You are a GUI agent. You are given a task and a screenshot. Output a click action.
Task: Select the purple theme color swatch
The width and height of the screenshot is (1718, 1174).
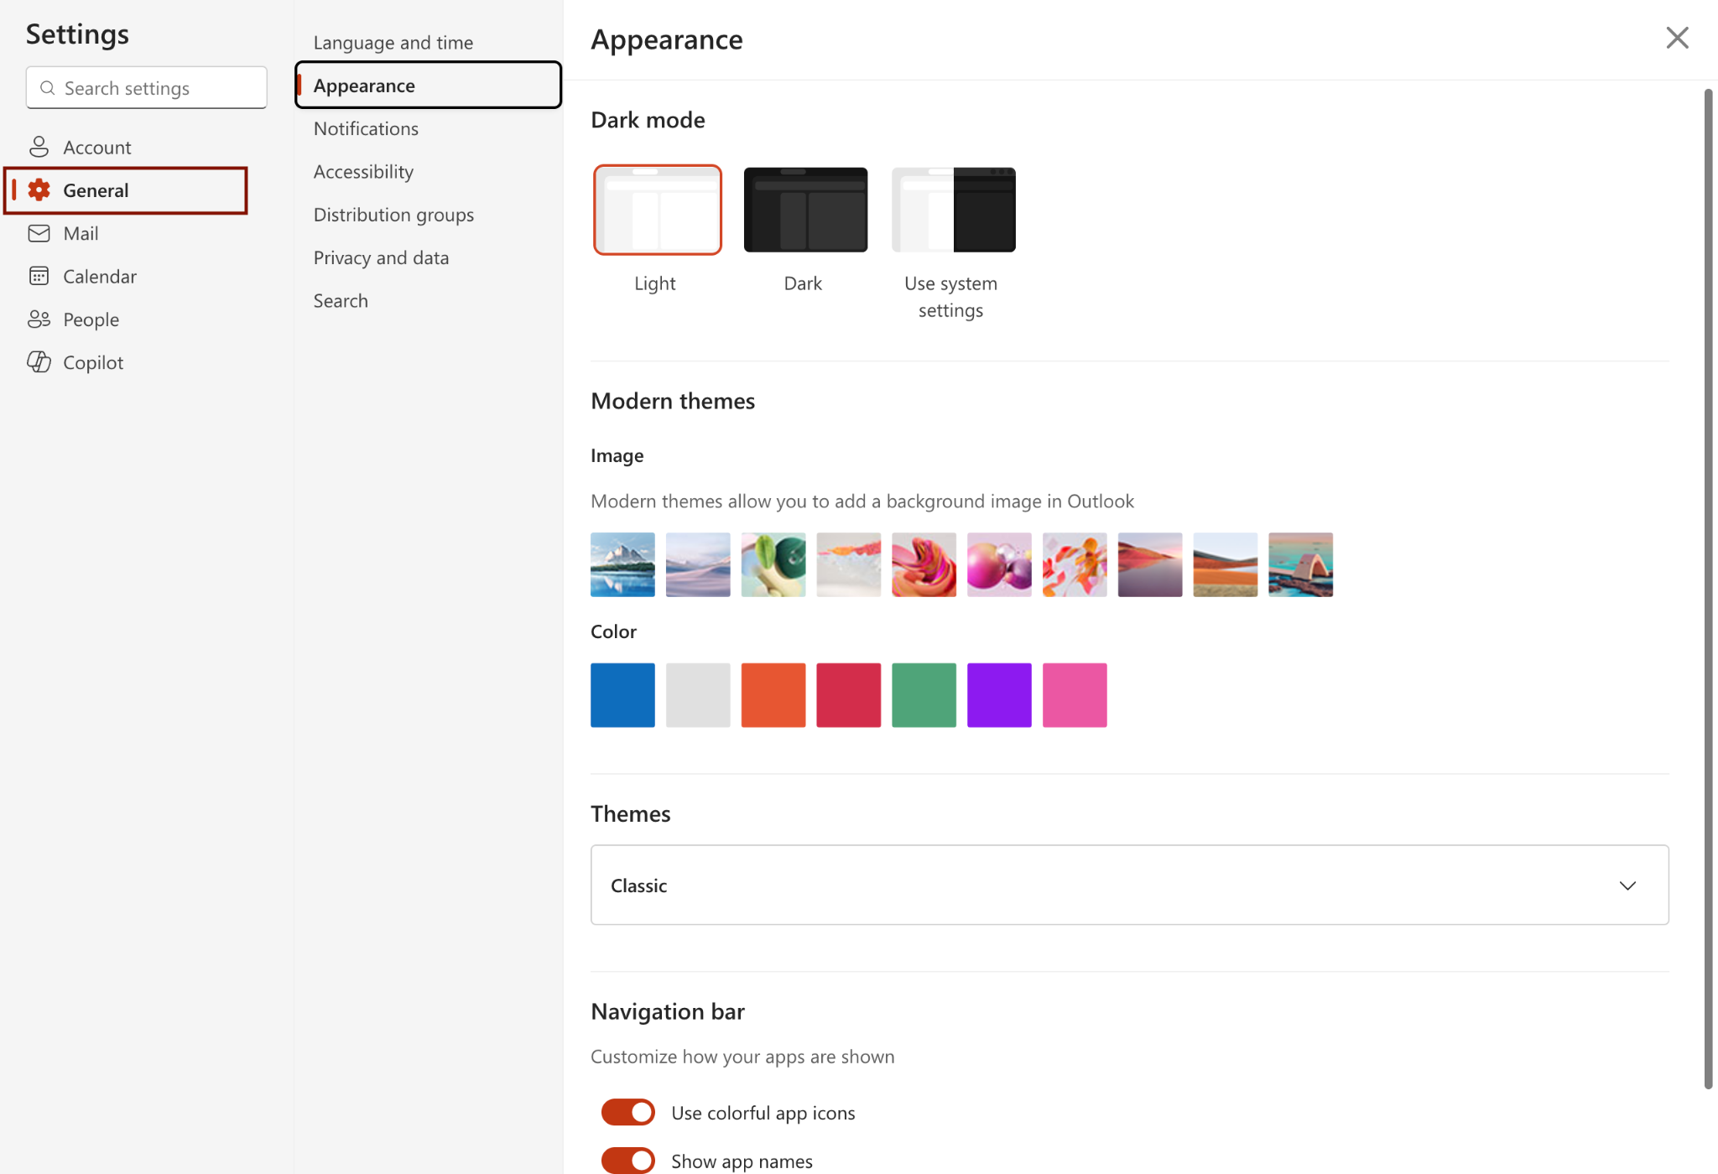click(999, 694)
